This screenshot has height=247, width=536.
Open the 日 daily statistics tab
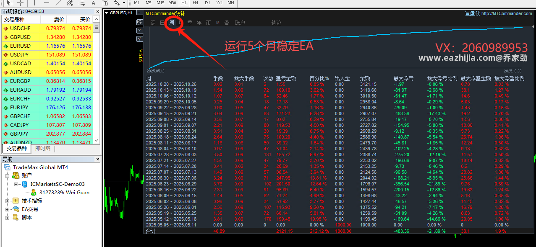pos(162,23)
